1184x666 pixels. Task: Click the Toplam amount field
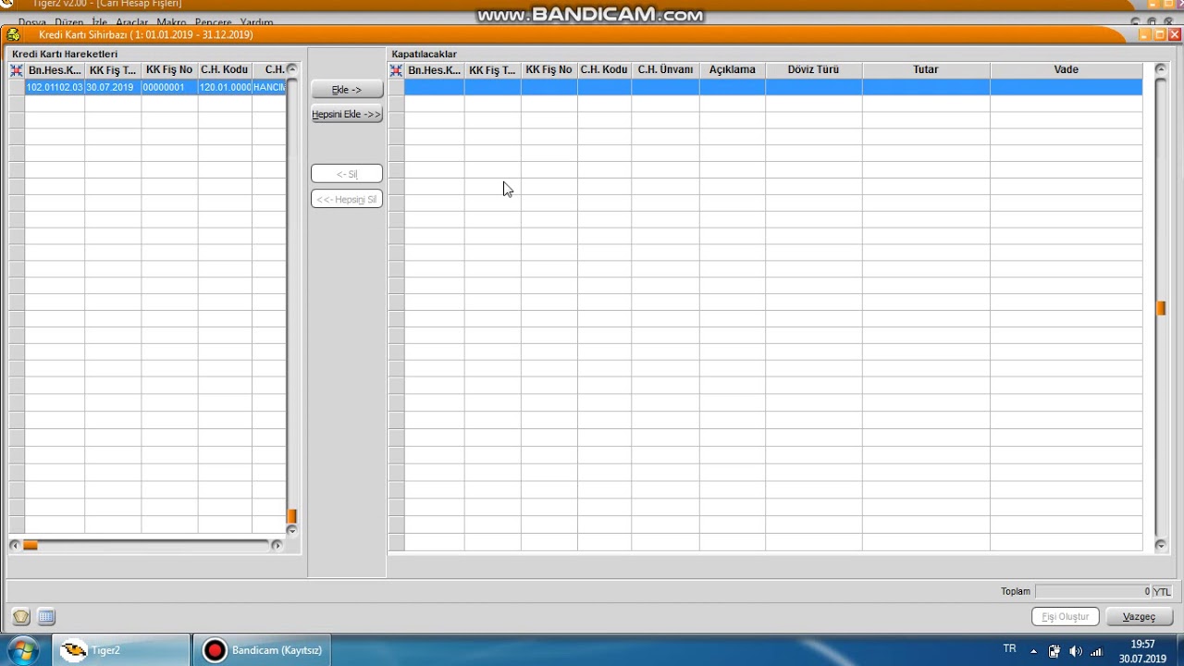point(1093,592)
